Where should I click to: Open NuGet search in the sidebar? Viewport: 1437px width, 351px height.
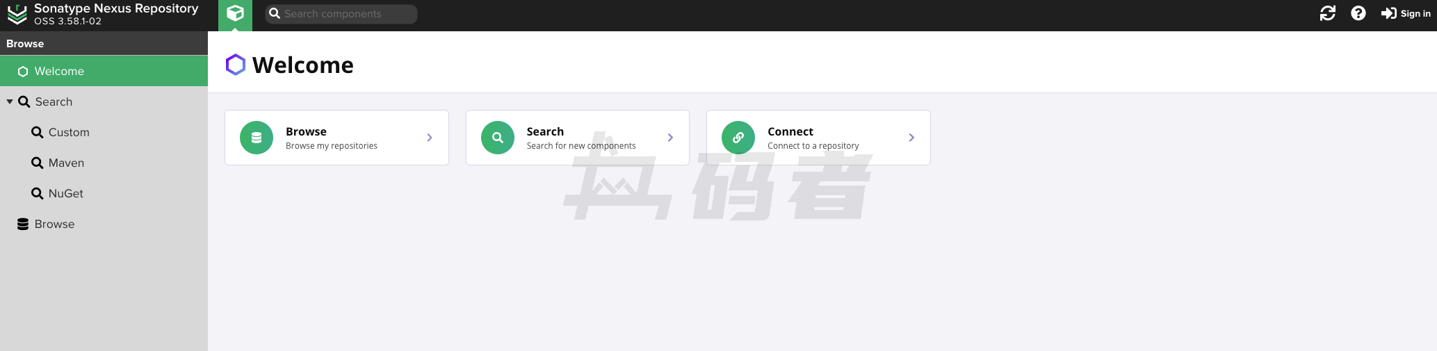(x=65, y=193)
